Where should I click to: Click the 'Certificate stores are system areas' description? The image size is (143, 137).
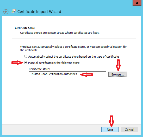click(60, 33)
